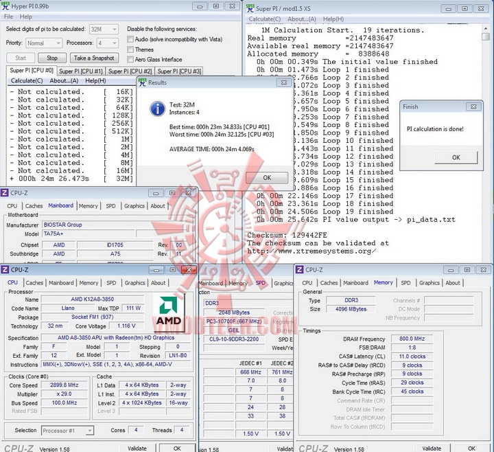Viewport: 494px width, 452px height.
Task: Switch to Super PI [CPU #3] tab
Action: point(179,71)
